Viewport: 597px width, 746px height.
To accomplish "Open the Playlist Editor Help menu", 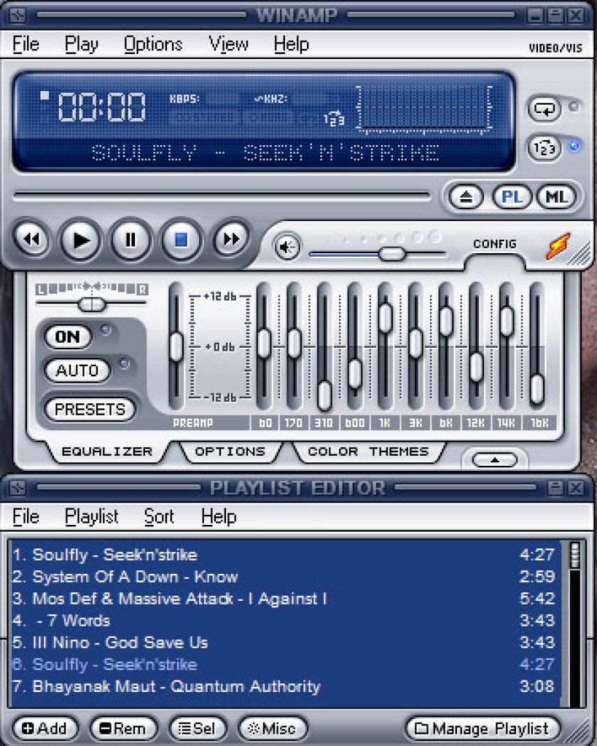I will click(x=219, y=517).
